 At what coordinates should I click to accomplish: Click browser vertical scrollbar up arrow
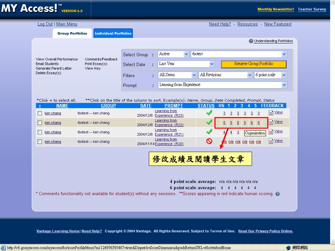click(x=333, y=2)
